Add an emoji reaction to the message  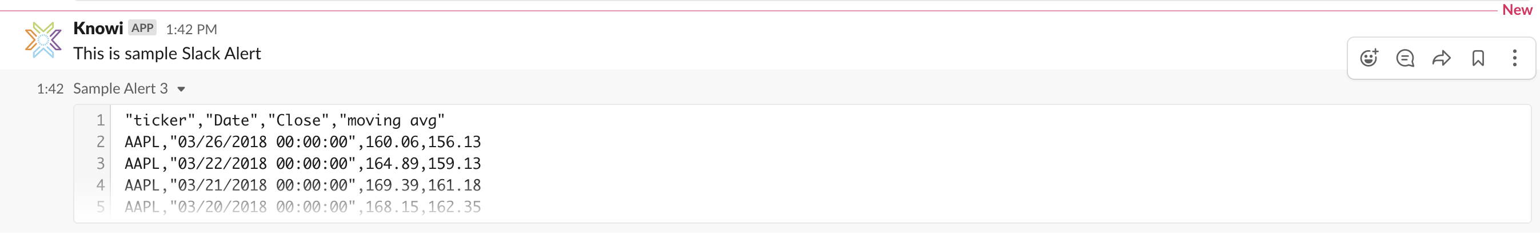pyautogui.click(x=1369, y=58)
